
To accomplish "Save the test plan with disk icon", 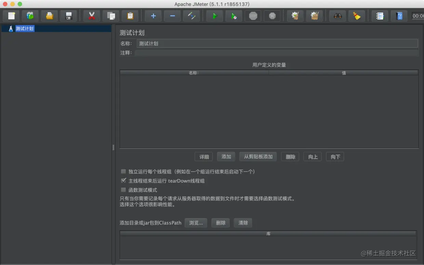I will 69,16.
